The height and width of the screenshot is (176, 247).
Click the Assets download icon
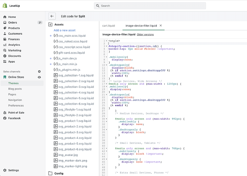[50, 25]
